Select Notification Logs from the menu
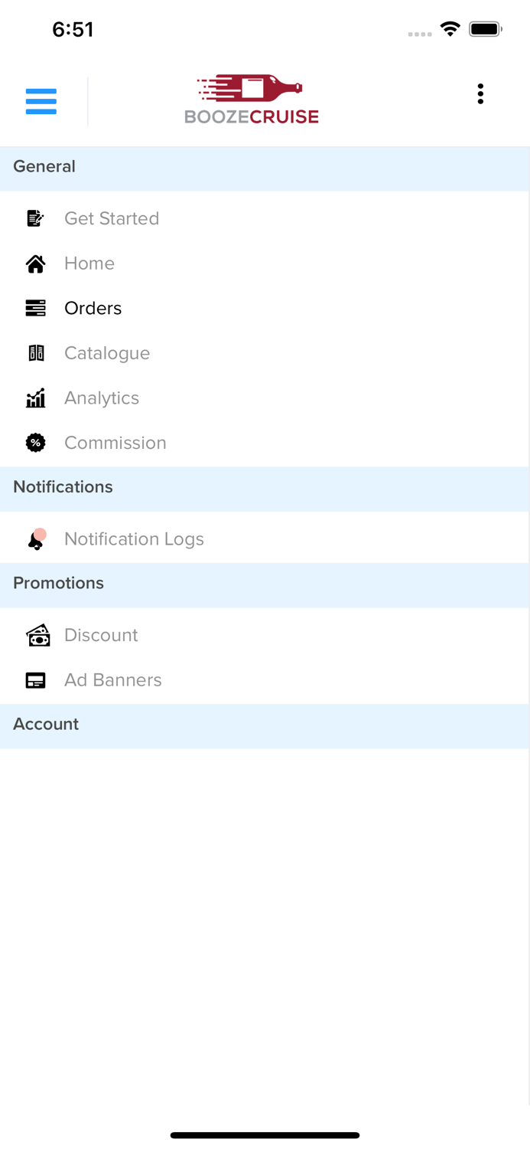530x1149 pixels. [134, 539]
